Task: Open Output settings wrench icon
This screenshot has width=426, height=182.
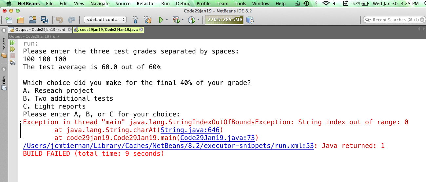Action: pyautogui.click(x=13, y=62)
